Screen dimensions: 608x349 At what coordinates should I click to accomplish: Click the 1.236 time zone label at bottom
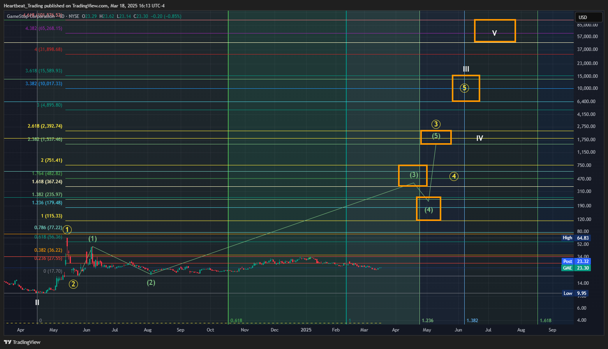click(x=428, y=321)
